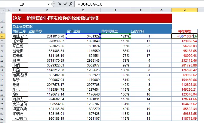Select column C header

(47, 10)
